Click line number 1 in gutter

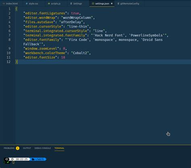point(9,9)
